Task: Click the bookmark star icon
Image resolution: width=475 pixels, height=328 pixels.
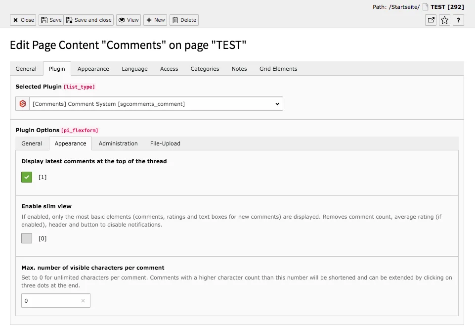Action: click(444, 20)
